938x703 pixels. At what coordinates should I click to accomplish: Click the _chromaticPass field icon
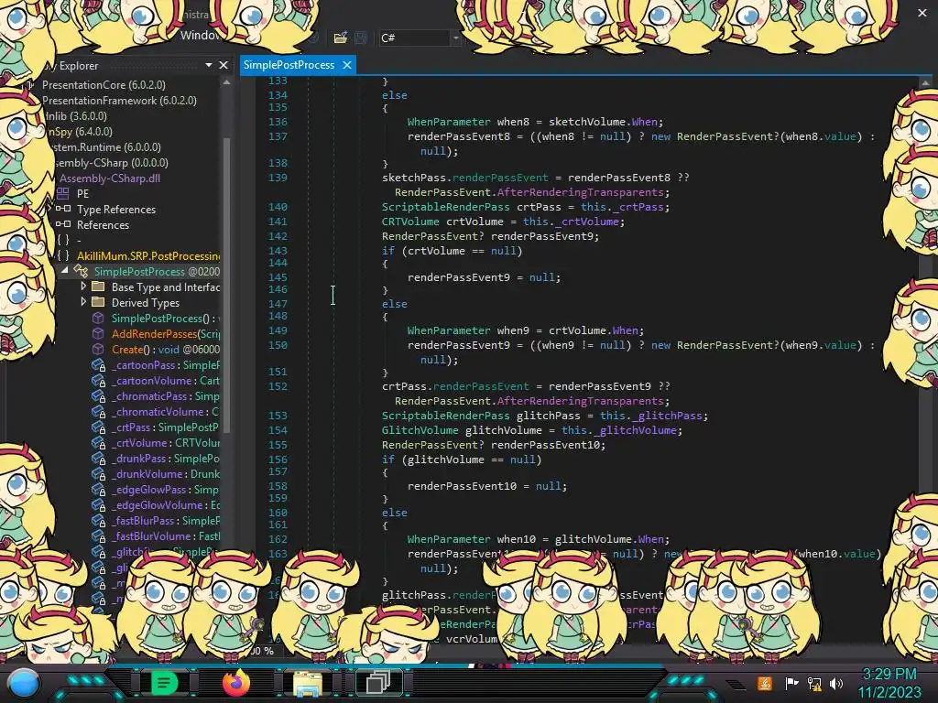click(x=98, y=395)
